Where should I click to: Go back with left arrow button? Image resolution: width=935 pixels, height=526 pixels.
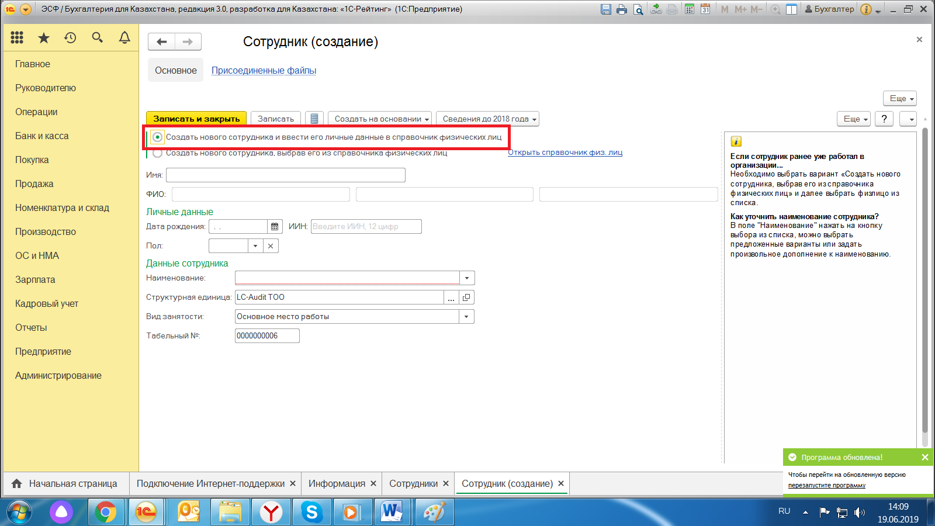(162, 41)
